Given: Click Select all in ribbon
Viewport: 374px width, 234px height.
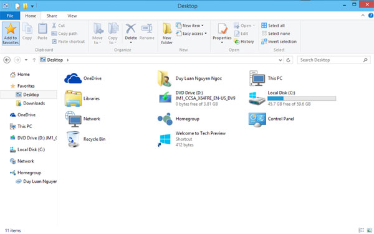Looking at the screenshot, I should pyautogui.click(x=273, y=26).
